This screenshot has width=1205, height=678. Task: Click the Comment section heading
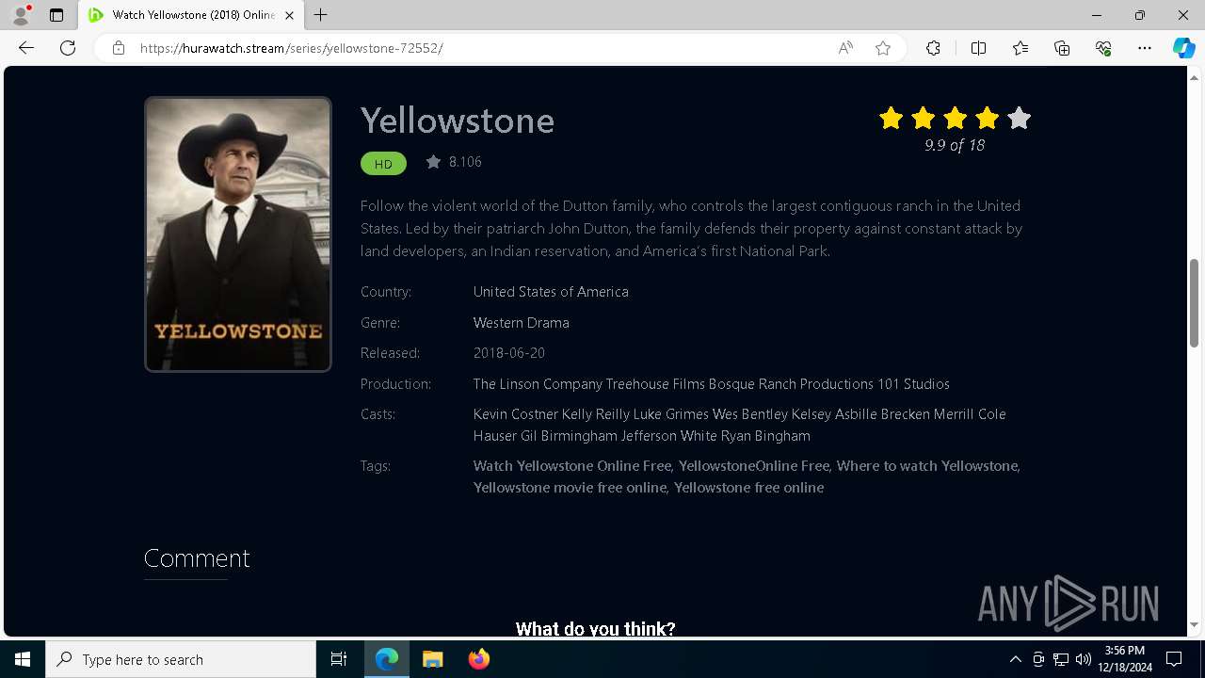pyautogui.click(x=197, y=558)
